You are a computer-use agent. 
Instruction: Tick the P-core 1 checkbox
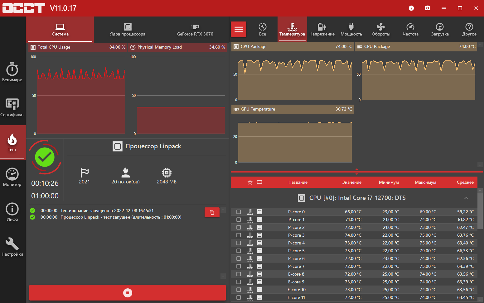239,220
